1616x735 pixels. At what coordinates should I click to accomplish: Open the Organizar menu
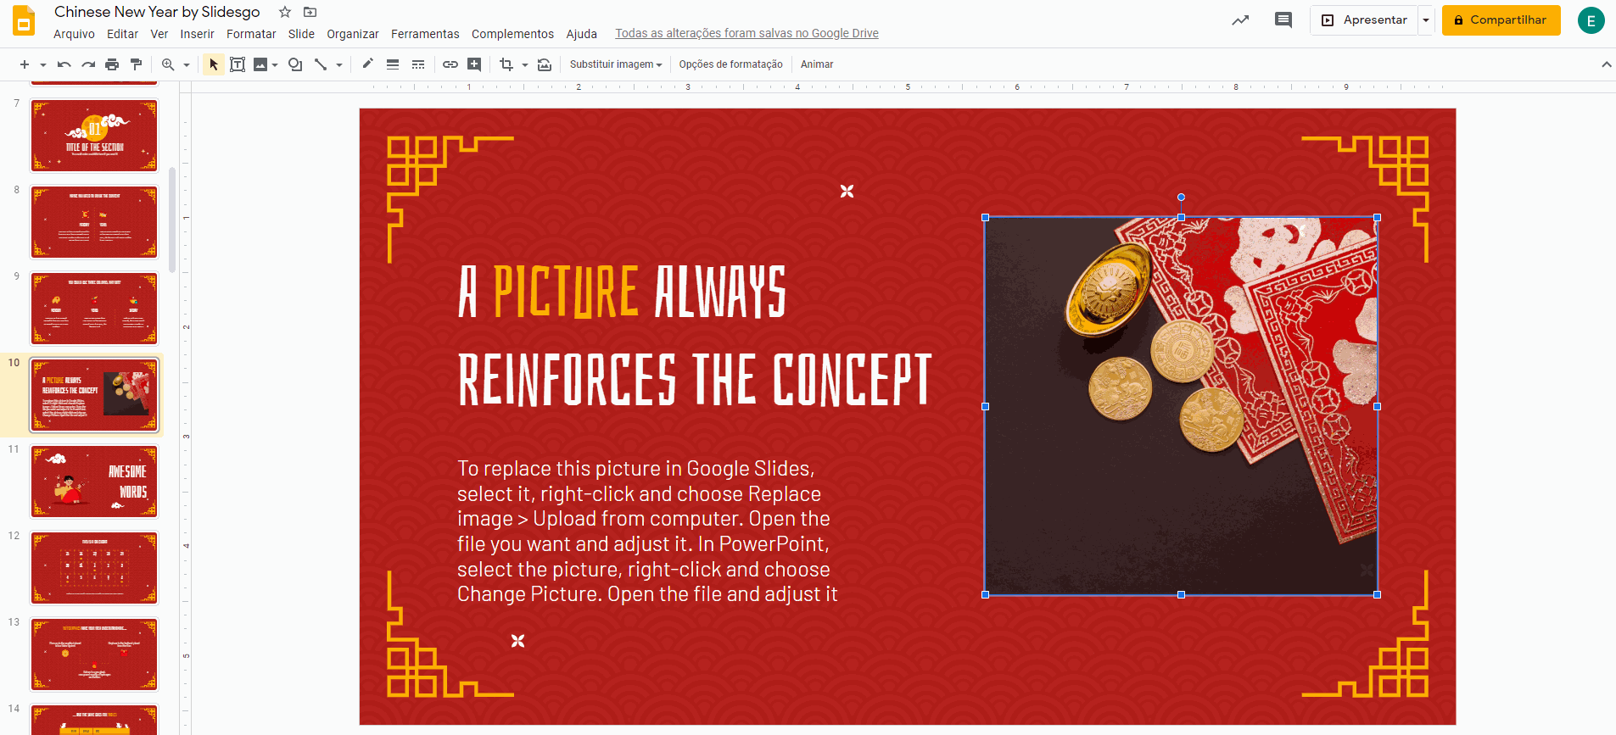point(353,34)
